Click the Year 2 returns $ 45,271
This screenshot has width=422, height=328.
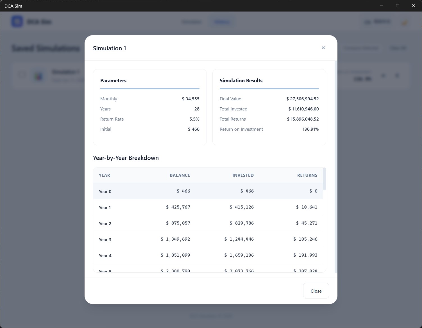(x=307, y=223)
